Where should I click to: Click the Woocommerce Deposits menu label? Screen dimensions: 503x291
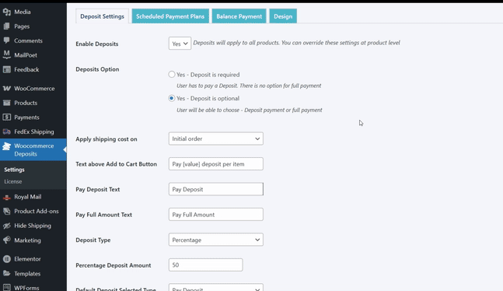(x=34, y=149)
